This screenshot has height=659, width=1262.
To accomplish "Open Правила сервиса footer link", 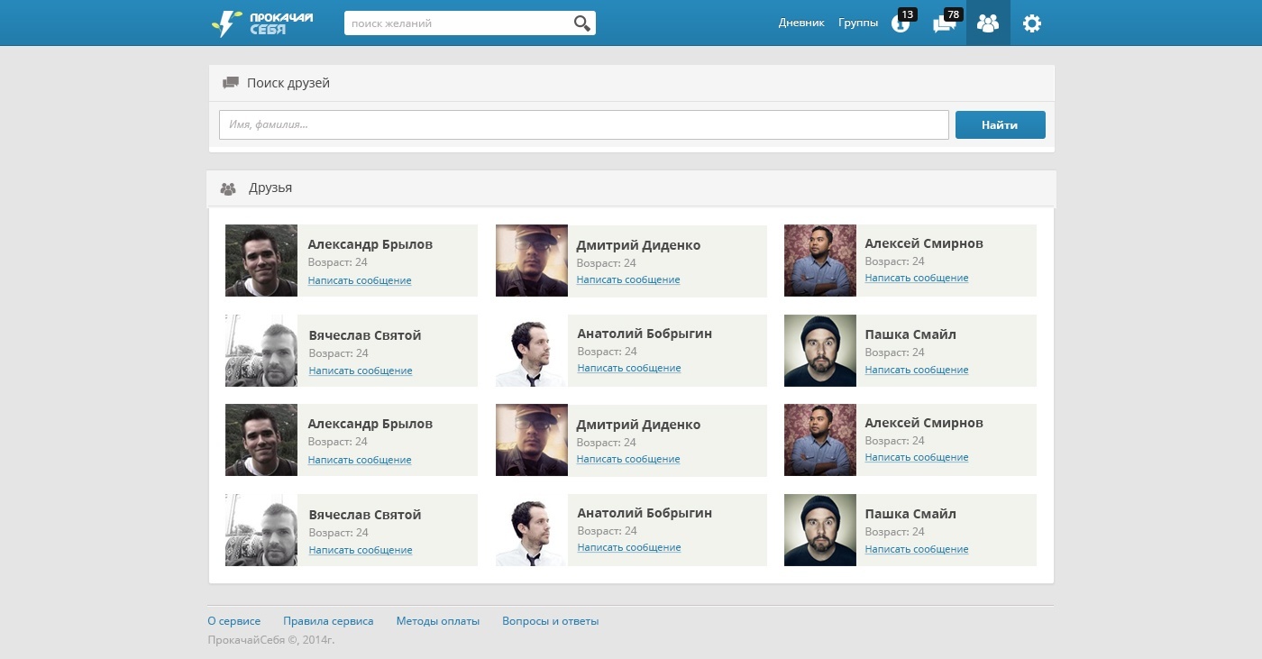I will pyautogui.click(x=328, y=621).
